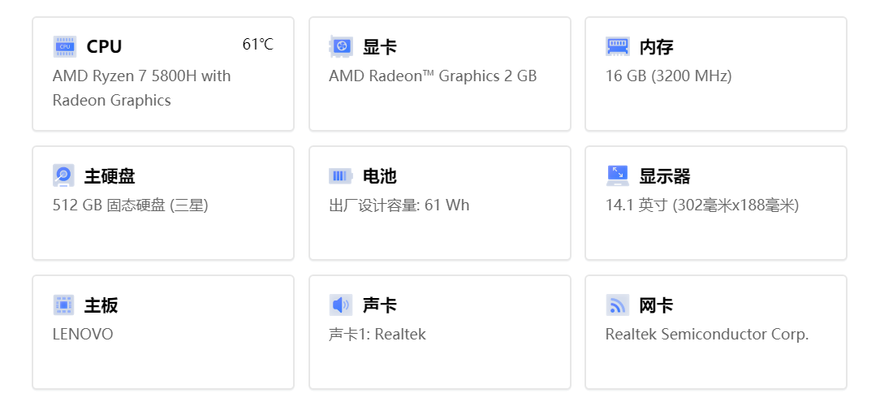Click the main hard disk (主硬盘) icon

coord(64,175)
